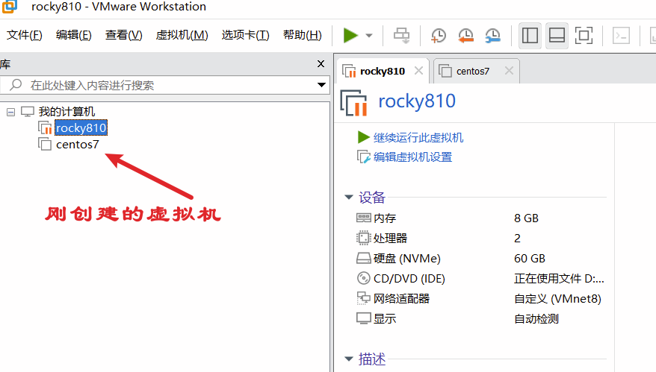Select rocky810 in the library tree

click(x=81, y=127)
